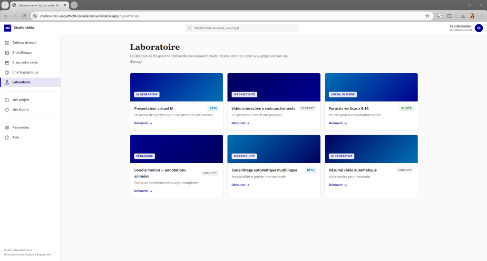Click the palette icon for Charte graphique
Image resolution: width=487 pixels, height=261 pixels.
[x=7, y=73]
